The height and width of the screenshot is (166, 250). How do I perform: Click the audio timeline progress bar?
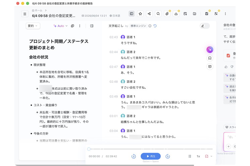pyautogui.click(x=151, y=149)
